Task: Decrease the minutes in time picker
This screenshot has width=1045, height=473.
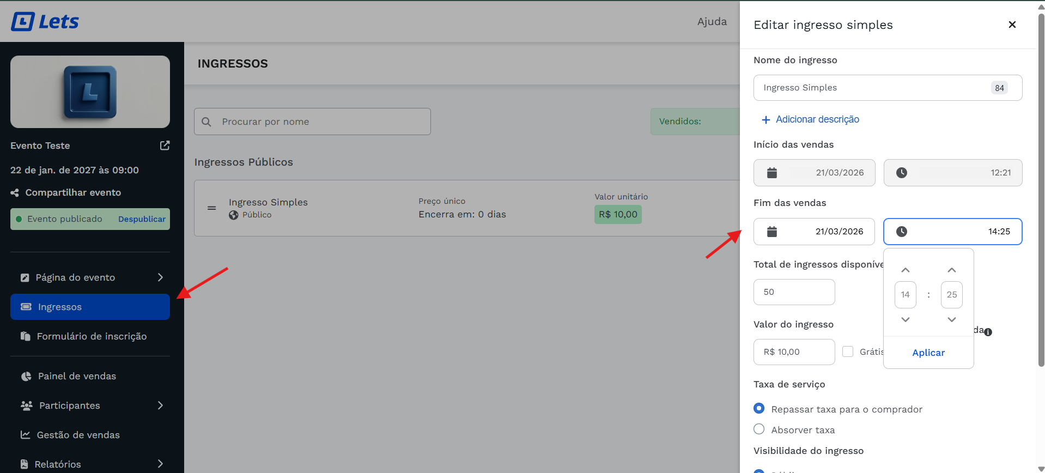Action: tap(951, 319)
